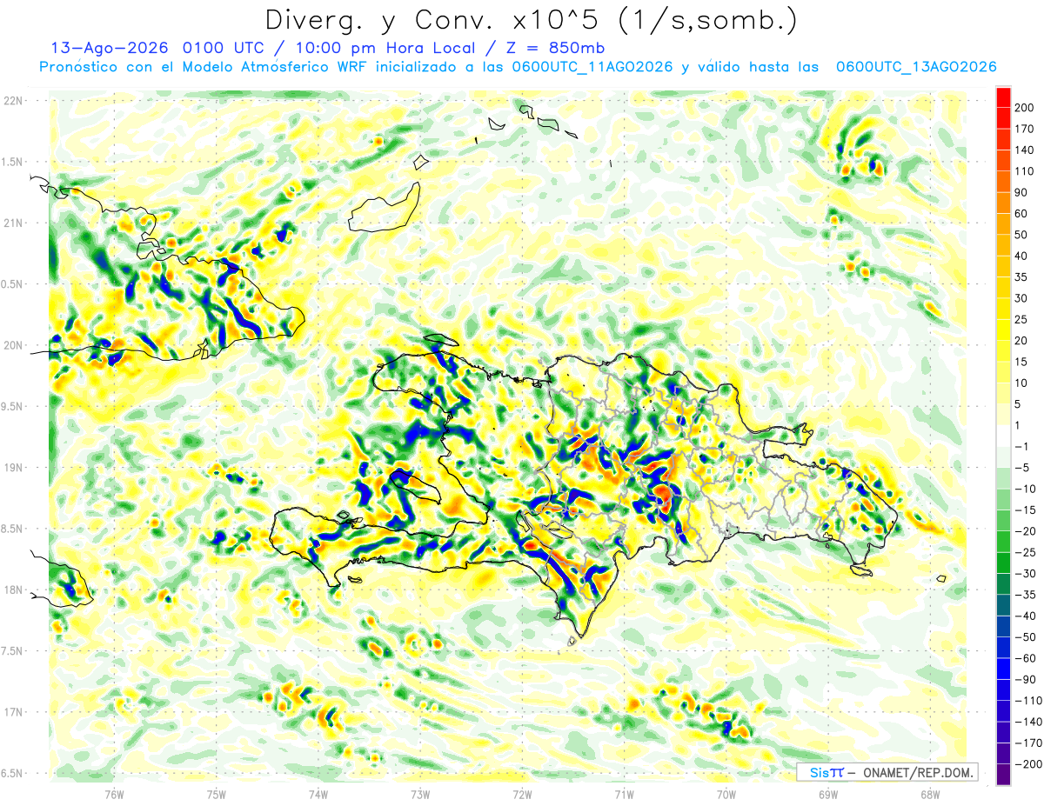Click the latitude label 7.5N
1044x806 pixels.
[x=12, y=651]
